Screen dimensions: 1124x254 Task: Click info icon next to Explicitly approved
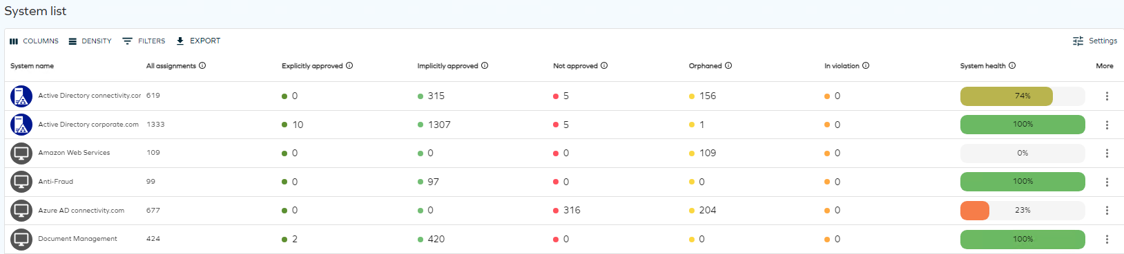point(349,66)
